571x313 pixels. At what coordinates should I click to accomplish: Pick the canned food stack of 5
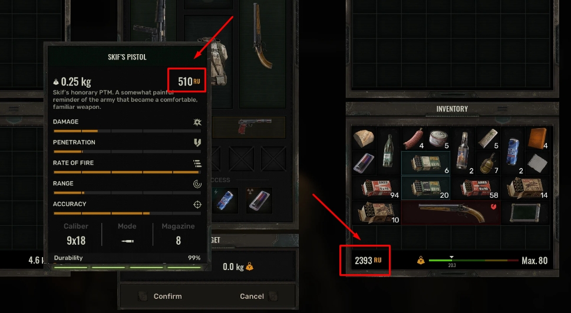[x=438, y=138]
